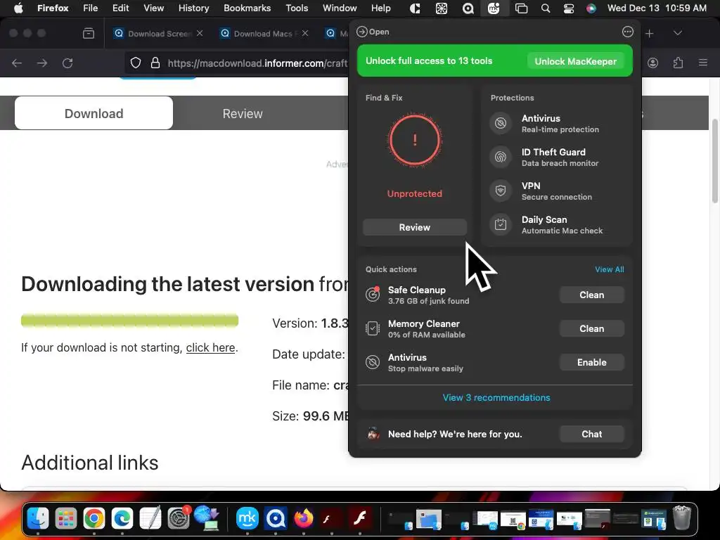Go back to previous page in Firefox
Image resolution: width=720 pixels, height=540 pixels.
point(17,63)
